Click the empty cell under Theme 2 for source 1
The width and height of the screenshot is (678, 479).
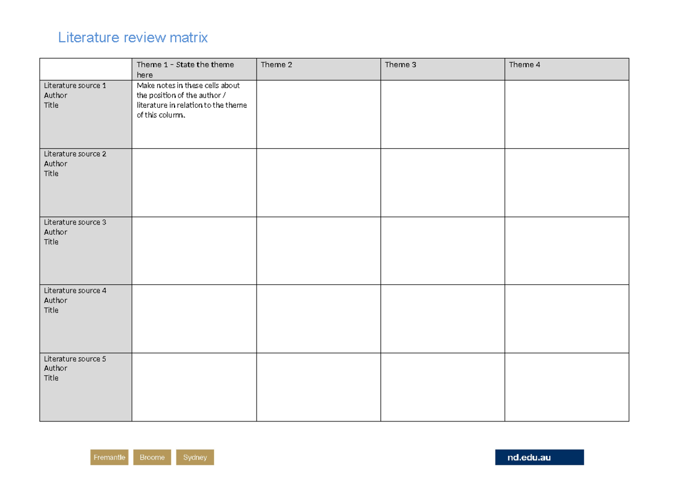pyautogui.click(x=318, y=113)
